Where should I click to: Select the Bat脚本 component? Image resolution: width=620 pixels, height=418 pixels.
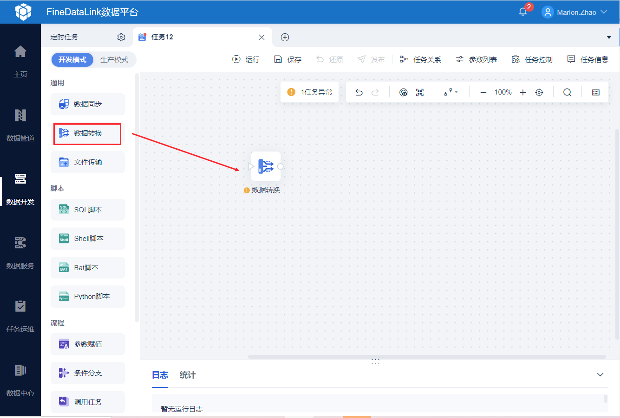click(88, 268)
